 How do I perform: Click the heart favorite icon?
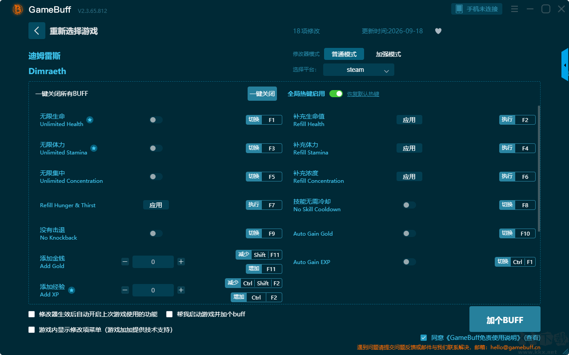pyautogui.click(x=438, y=31)
